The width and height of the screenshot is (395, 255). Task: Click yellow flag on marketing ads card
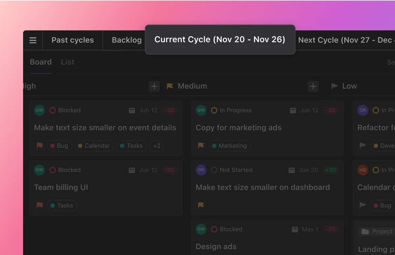point(201,145)
